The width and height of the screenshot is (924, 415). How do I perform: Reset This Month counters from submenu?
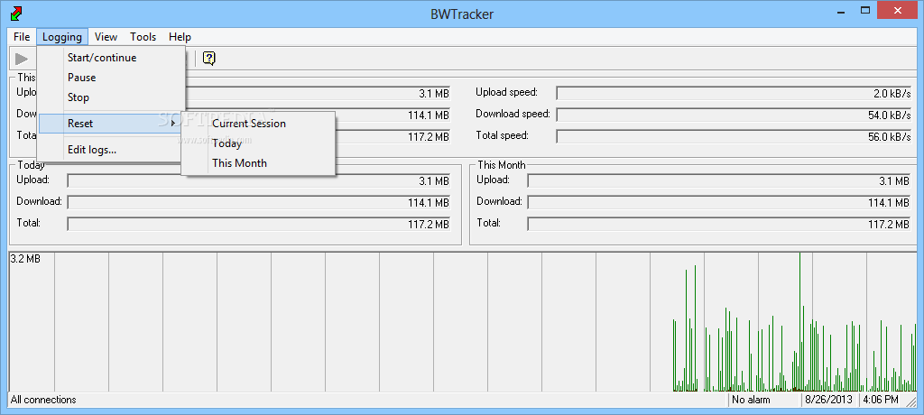point(258,163)
